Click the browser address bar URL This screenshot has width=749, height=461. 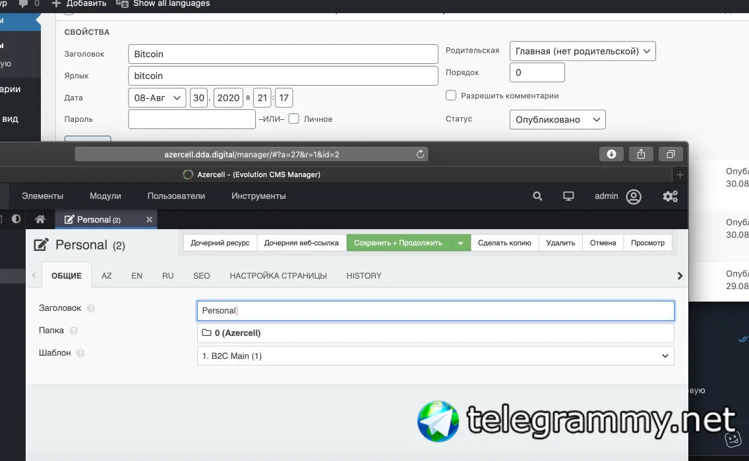tap(252, 155)
